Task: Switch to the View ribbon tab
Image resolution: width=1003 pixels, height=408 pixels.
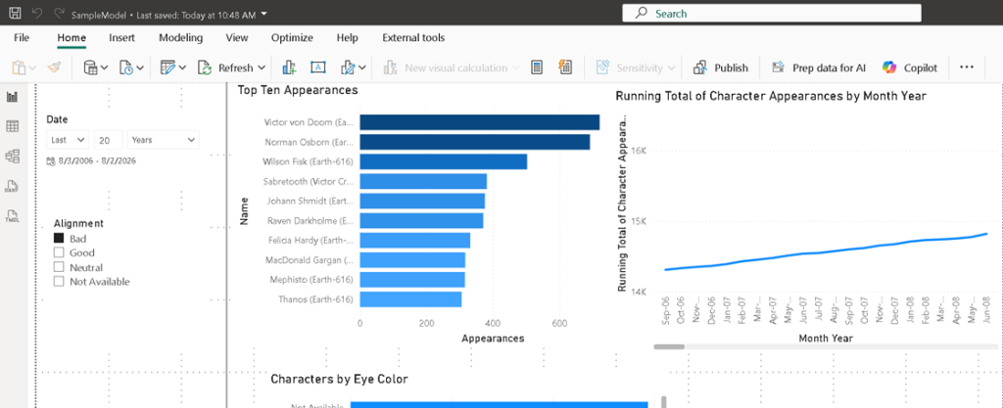Action: (237, 38)
